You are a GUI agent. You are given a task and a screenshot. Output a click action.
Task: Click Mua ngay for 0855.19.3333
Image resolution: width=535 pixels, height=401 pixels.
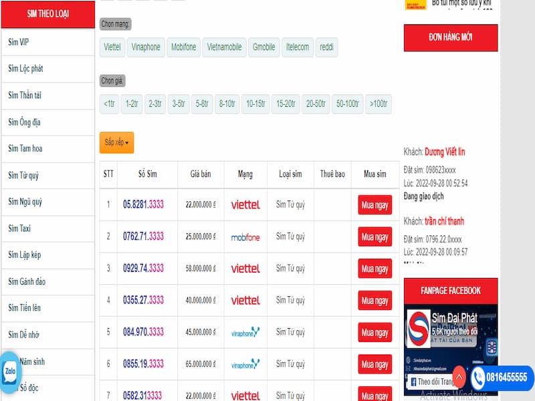(374, 364)
